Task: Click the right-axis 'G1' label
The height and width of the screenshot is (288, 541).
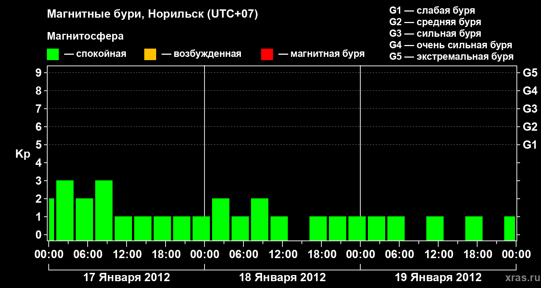Action: [x=530, y=145]
